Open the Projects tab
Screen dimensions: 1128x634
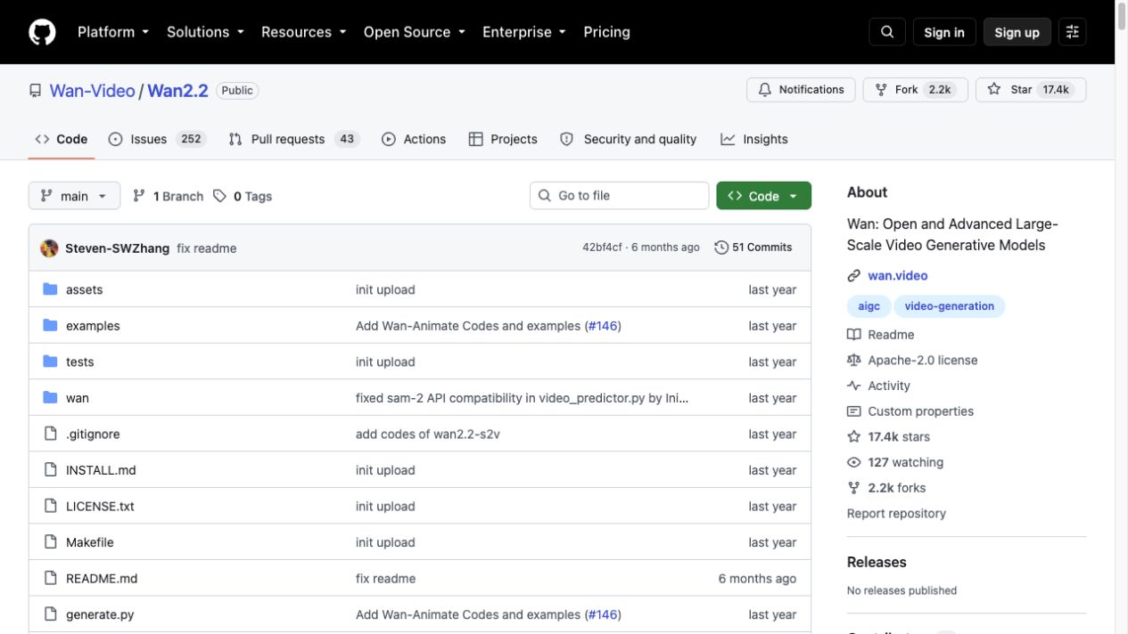coord(503,139)
